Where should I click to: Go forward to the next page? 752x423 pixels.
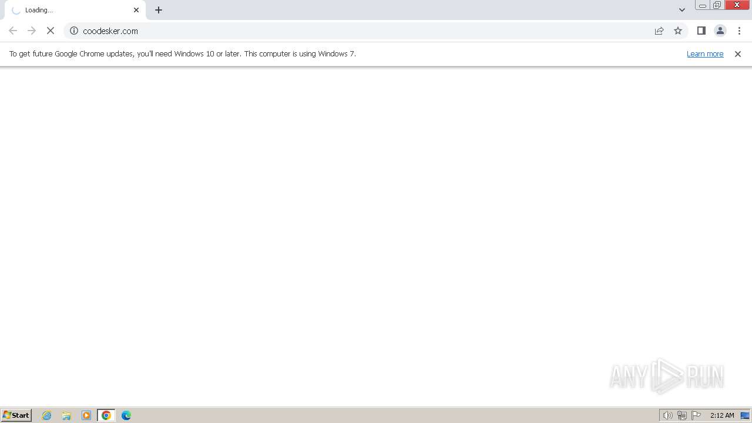tap(32, 31)
